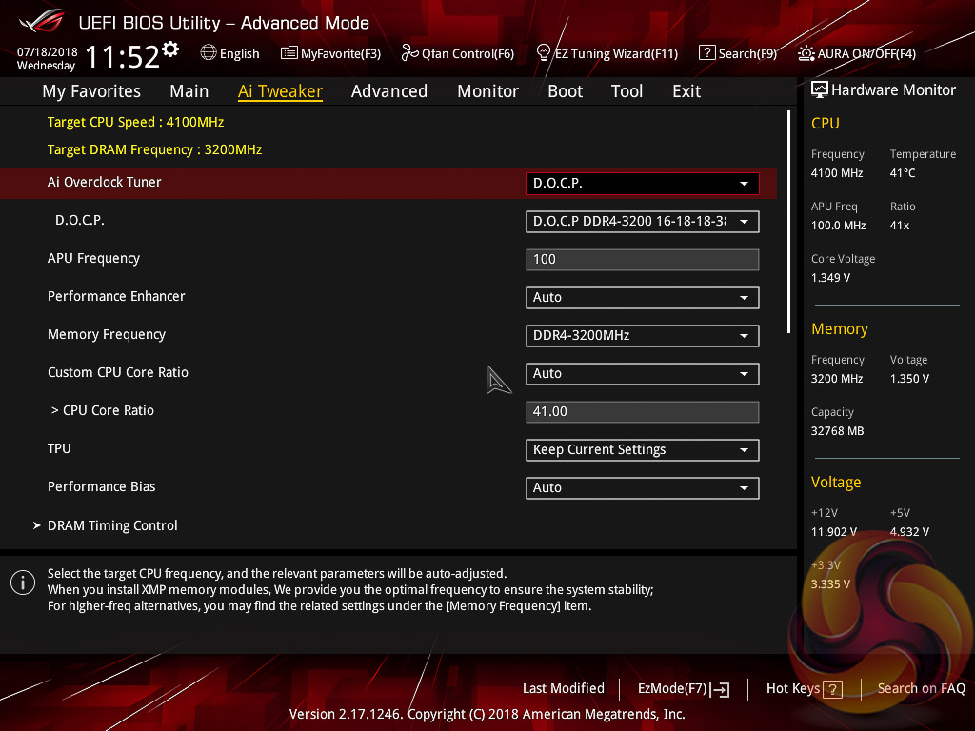Open the Monitor tab

pos(488,91)
